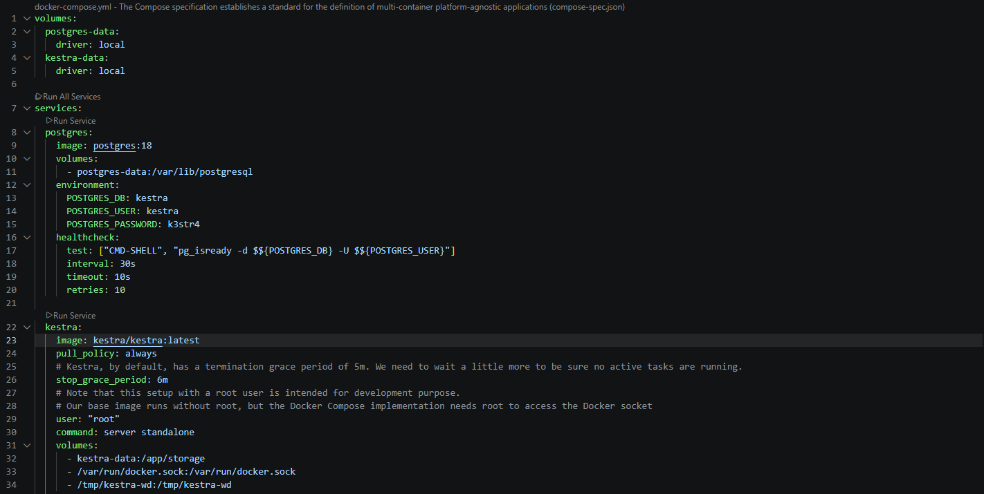Collapse the top-level volumes block on line 1
The width and height of the screenshot is (984, 494).
tap(26, 19)
